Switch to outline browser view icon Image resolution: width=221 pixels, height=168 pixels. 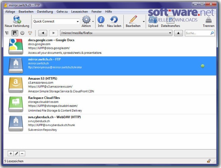7,33
